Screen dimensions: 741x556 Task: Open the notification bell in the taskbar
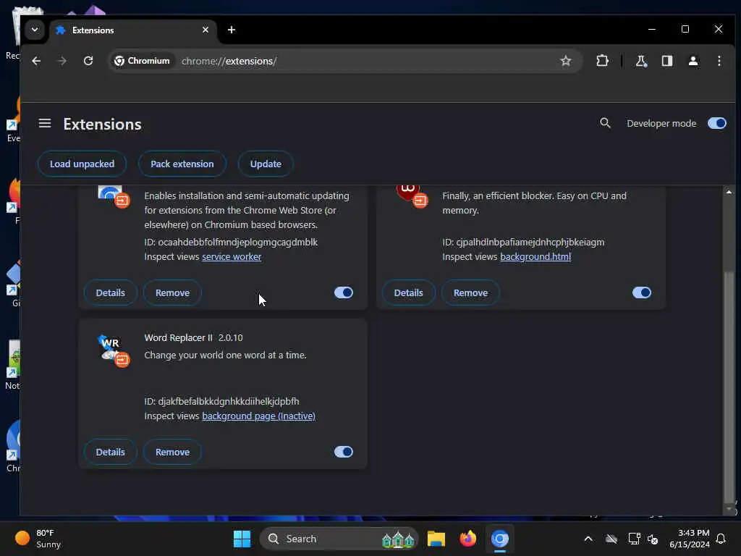721,539
